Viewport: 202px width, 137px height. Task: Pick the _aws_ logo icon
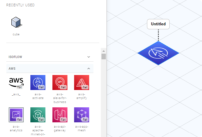(16, 82)
